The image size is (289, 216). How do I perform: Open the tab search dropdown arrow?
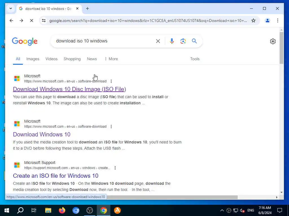click(11, 8)
